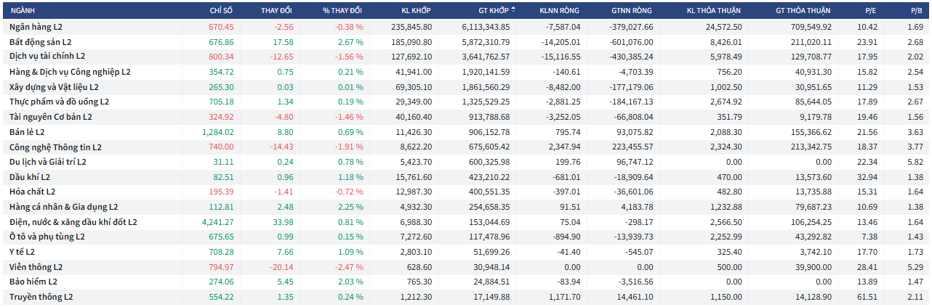Select Dịch vụ tài chính L2 row

[47, 57]
